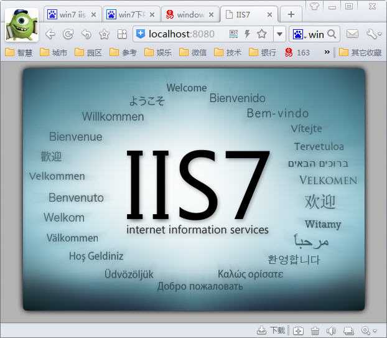Expand more bookmarks with » chevron
This screenshot has height=338, width=387.
[327, 52]
